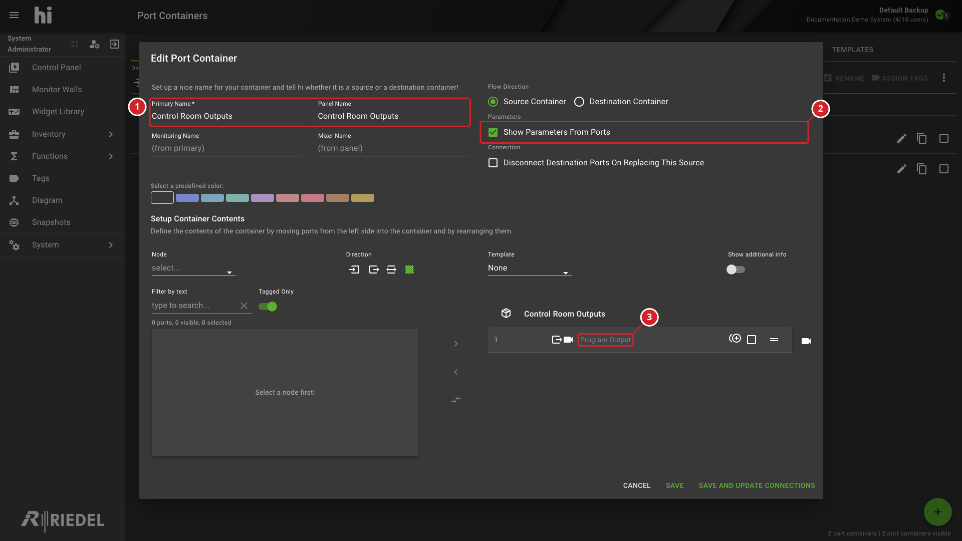Pick the blue-violet predefined color swatch
The width and height of the screenshot is (962, 541).
pyautogui.click(x=187, y=198)
